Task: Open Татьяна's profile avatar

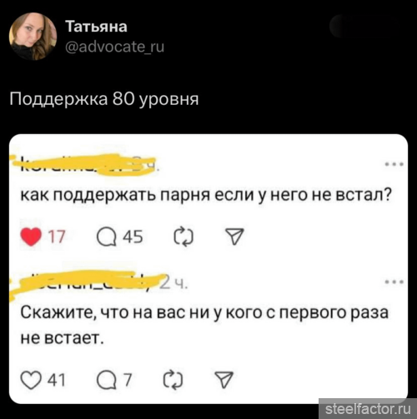Action: [33, 36]
